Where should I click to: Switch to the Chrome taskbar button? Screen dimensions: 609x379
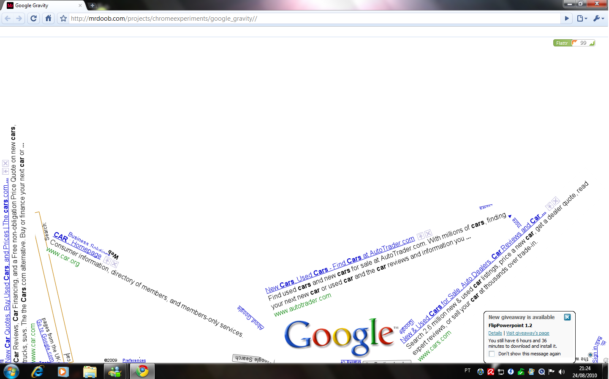142,371
